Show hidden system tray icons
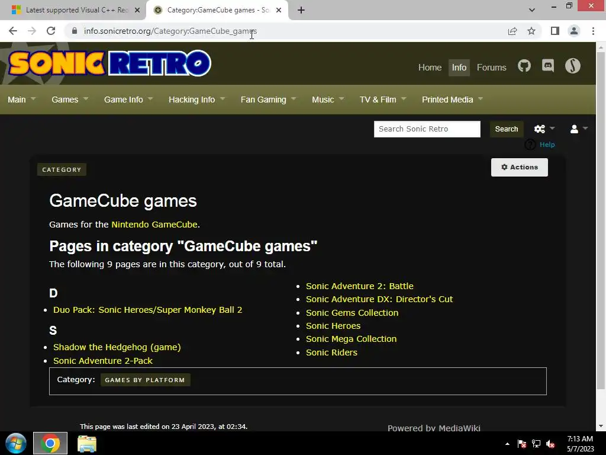The height and width of the screenshot is (455, 606). click(507, 444)
